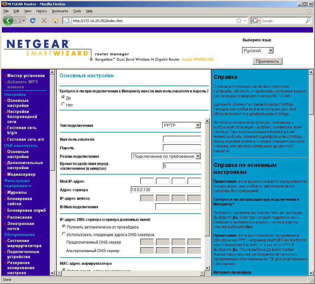Click the help panel scrollbar thumb
Image resolution: width=315 pixels, height=284 pixels.
click(311, 94)
